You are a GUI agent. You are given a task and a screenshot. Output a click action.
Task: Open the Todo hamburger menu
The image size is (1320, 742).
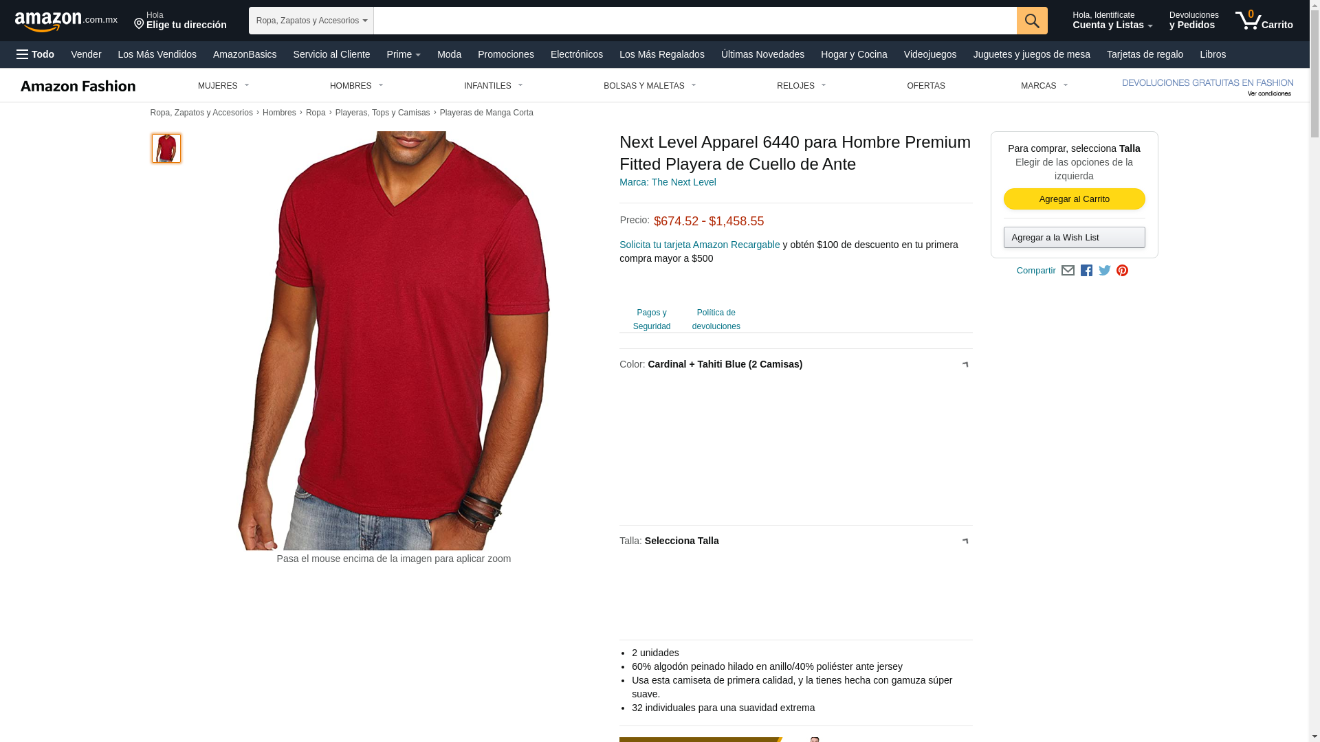pos(36,54)
